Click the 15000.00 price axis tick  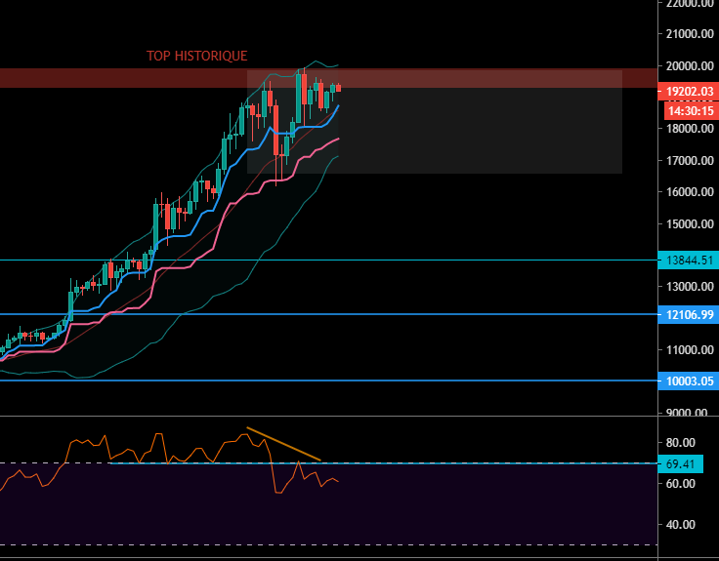[x=689, y=224]
